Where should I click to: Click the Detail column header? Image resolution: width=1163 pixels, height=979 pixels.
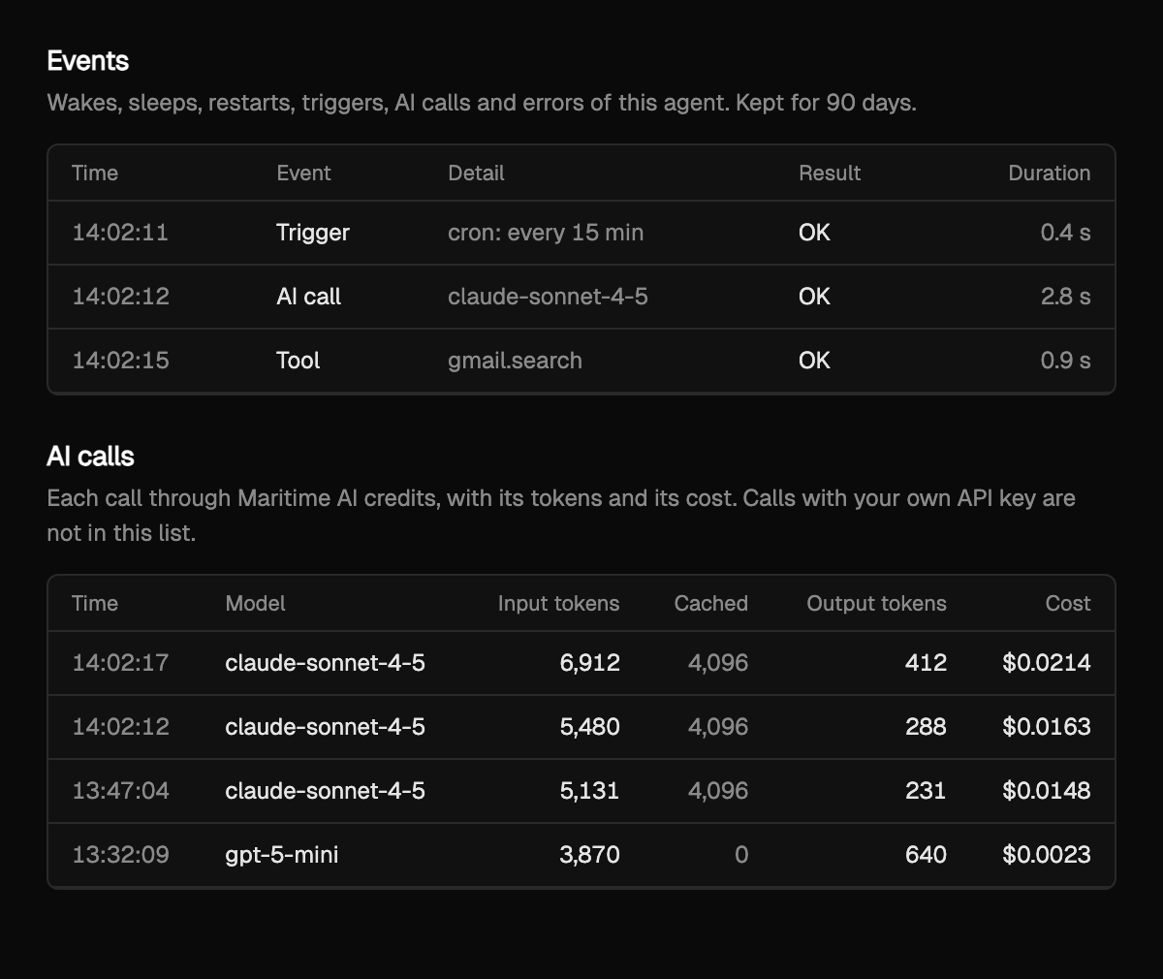[x=476, y=174]
